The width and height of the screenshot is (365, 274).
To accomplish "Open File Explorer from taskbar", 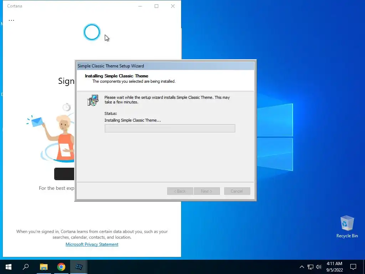I will click(43, 267).
